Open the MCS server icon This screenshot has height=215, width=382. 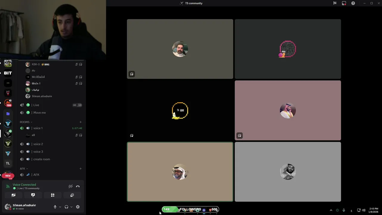[8, 63]
